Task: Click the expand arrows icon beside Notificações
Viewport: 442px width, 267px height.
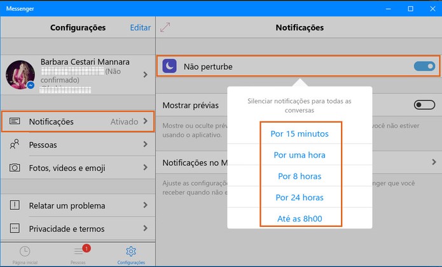Action: tap(165, 27)
